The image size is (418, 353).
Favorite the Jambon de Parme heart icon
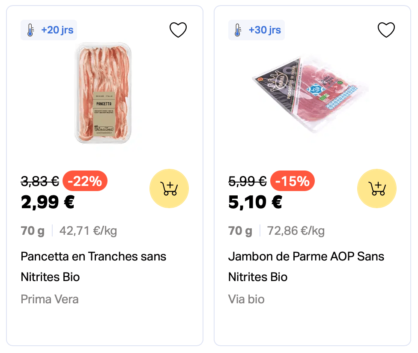[386, 30]
